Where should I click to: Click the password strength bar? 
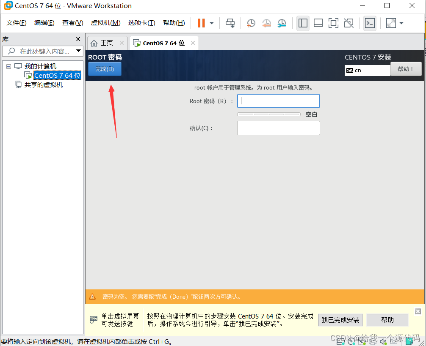point(269,114)
